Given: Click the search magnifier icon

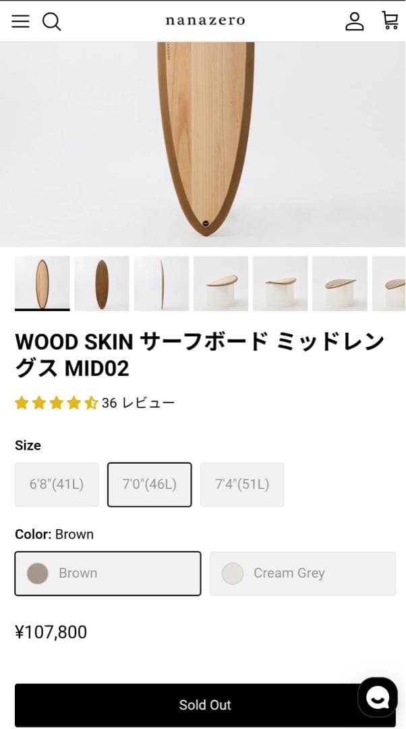Looking at the screenshot, I should [52, 22].
